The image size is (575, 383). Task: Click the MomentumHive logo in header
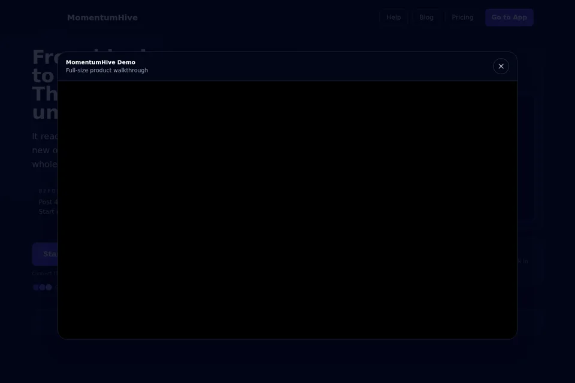click(x=102, y=17)
